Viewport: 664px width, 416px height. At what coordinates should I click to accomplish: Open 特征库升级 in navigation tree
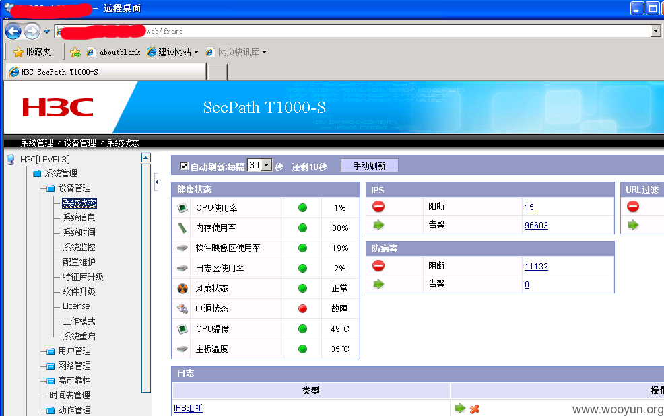click(83, 277)
